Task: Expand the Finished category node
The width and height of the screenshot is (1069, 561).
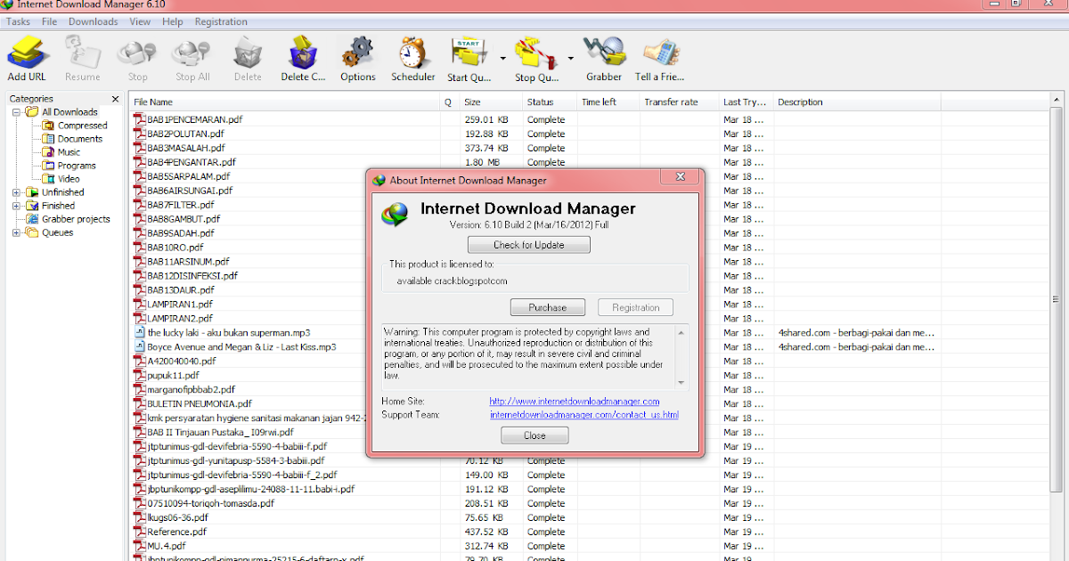Action: (17, 206)
